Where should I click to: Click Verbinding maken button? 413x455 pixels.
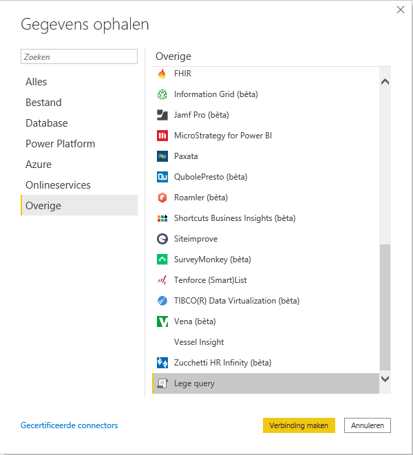point(299,425)
